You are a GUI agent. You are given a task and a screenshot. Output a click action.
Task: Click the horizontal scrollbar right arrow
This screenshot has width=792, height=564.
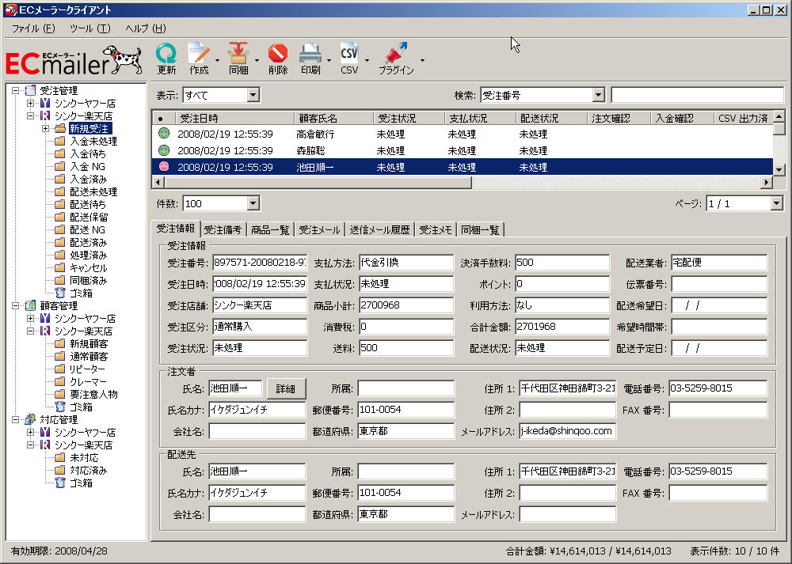coord(767,182)
